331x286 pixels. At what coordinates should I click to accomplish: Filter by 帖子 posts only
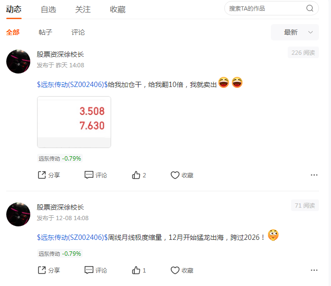pyautogui.click(x=45, y=32)
